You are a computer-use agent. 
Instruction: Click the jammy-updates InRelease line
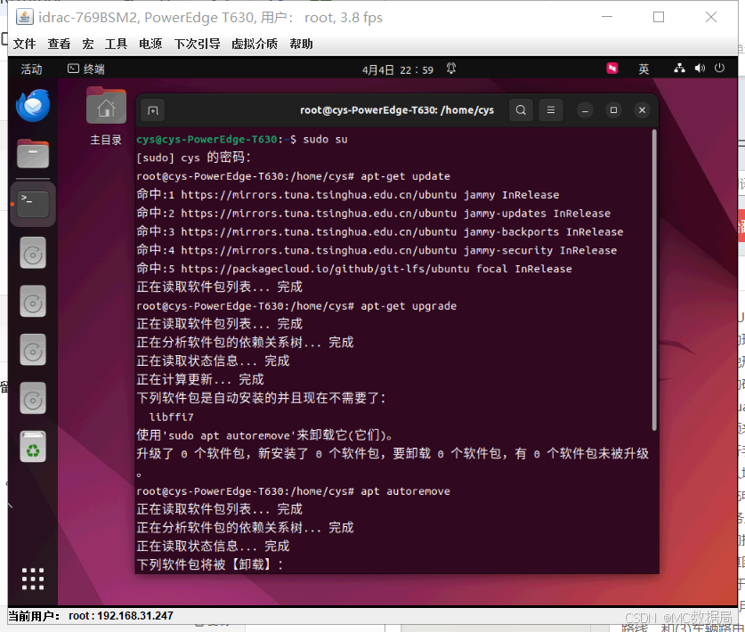(x=374, y=214)
